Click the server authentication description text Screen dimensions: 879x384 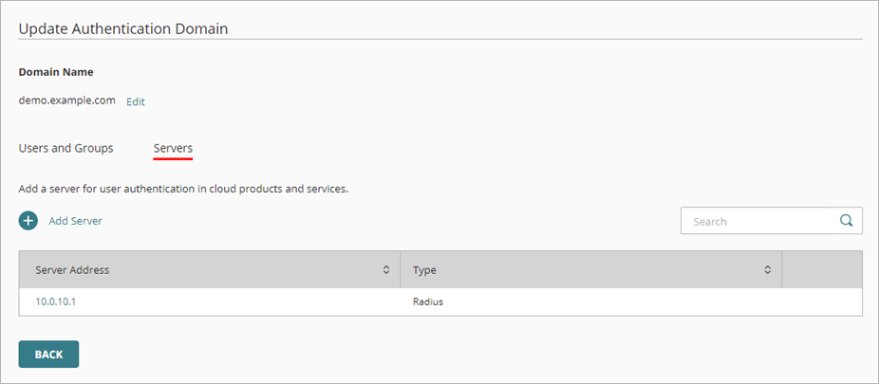pos(183,189)
